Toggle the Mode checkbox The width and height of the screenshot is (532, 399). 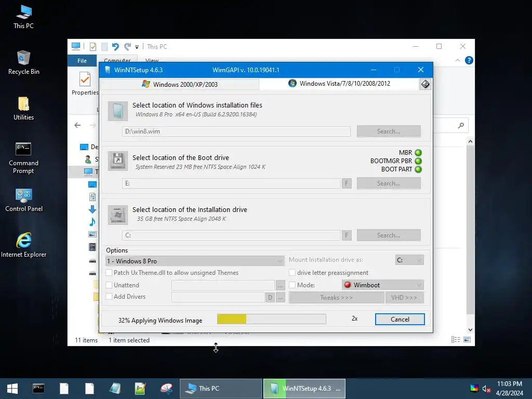click(x=292, y=285)
